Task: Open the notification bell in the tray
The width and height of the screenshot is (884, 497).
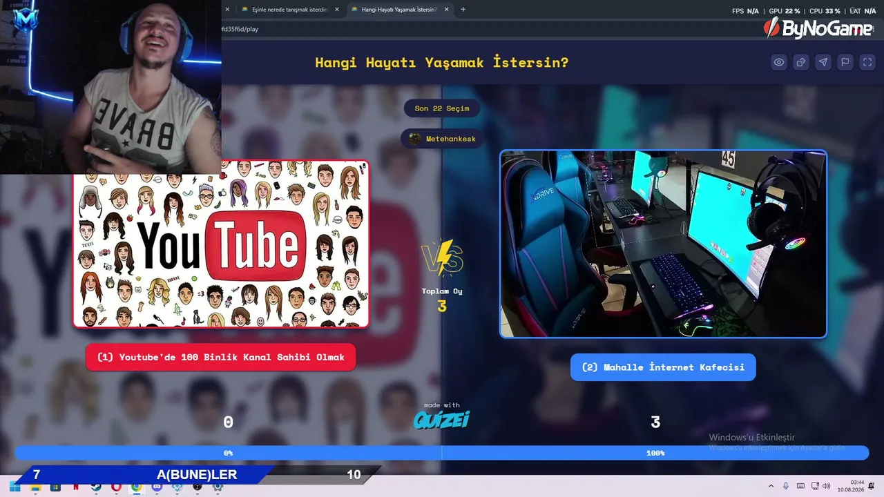Action: pyautogui.click(x=872, y=486)
